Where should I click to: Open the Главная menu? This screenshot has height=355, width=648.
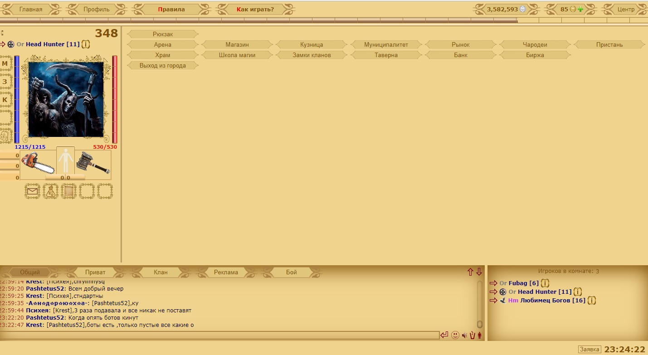pyautogui.click(x=31, y=9)
